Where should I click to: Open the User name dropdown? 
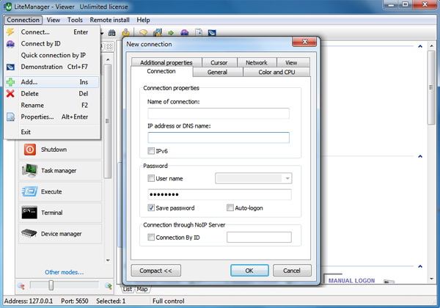pos(287,178)
